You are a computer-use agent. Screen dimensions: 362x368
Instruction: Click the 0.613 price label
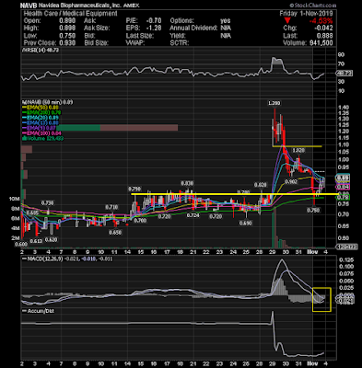[x=36, y=241]
